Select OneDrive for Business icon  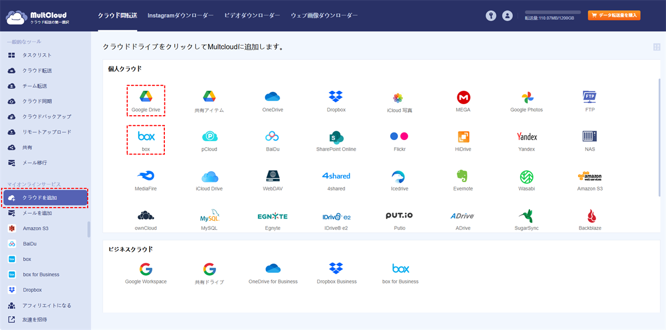coord(273,274)
